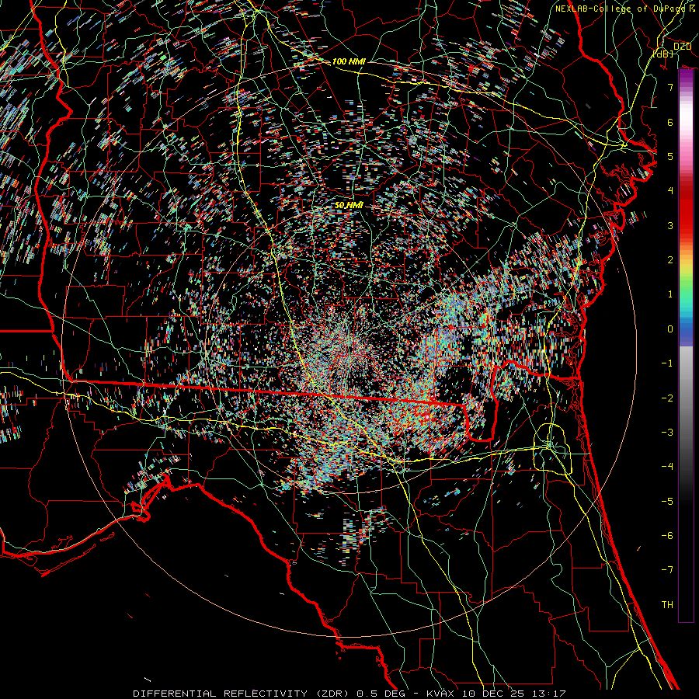Click the DZD legend heading

pos(683,47)
